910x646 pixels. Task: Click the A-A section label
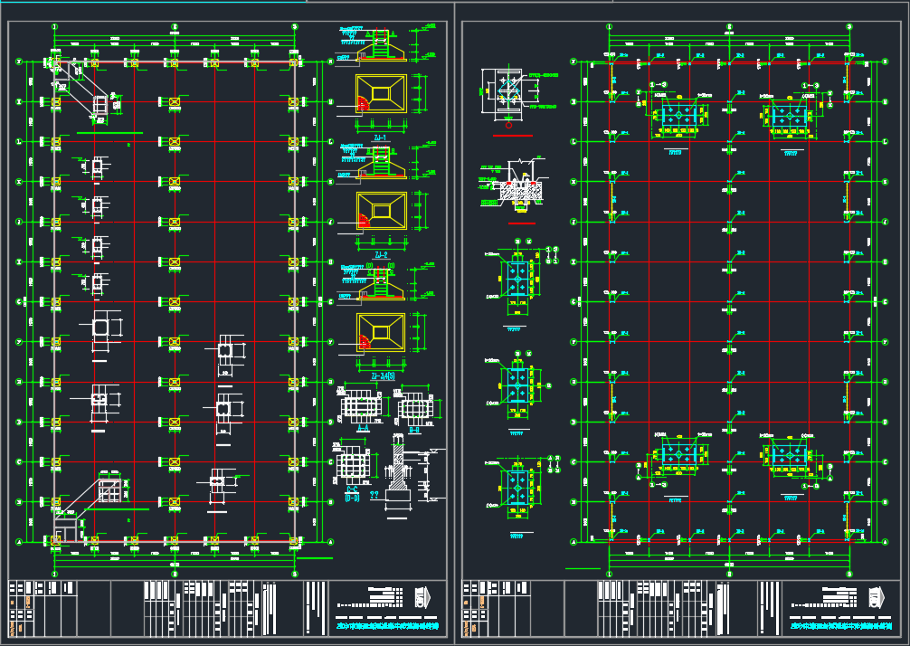tap(364, 428)
